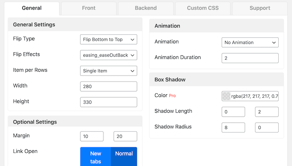Click the Item per Rows label
292x166 pixels.
click(x=30, y=70)
